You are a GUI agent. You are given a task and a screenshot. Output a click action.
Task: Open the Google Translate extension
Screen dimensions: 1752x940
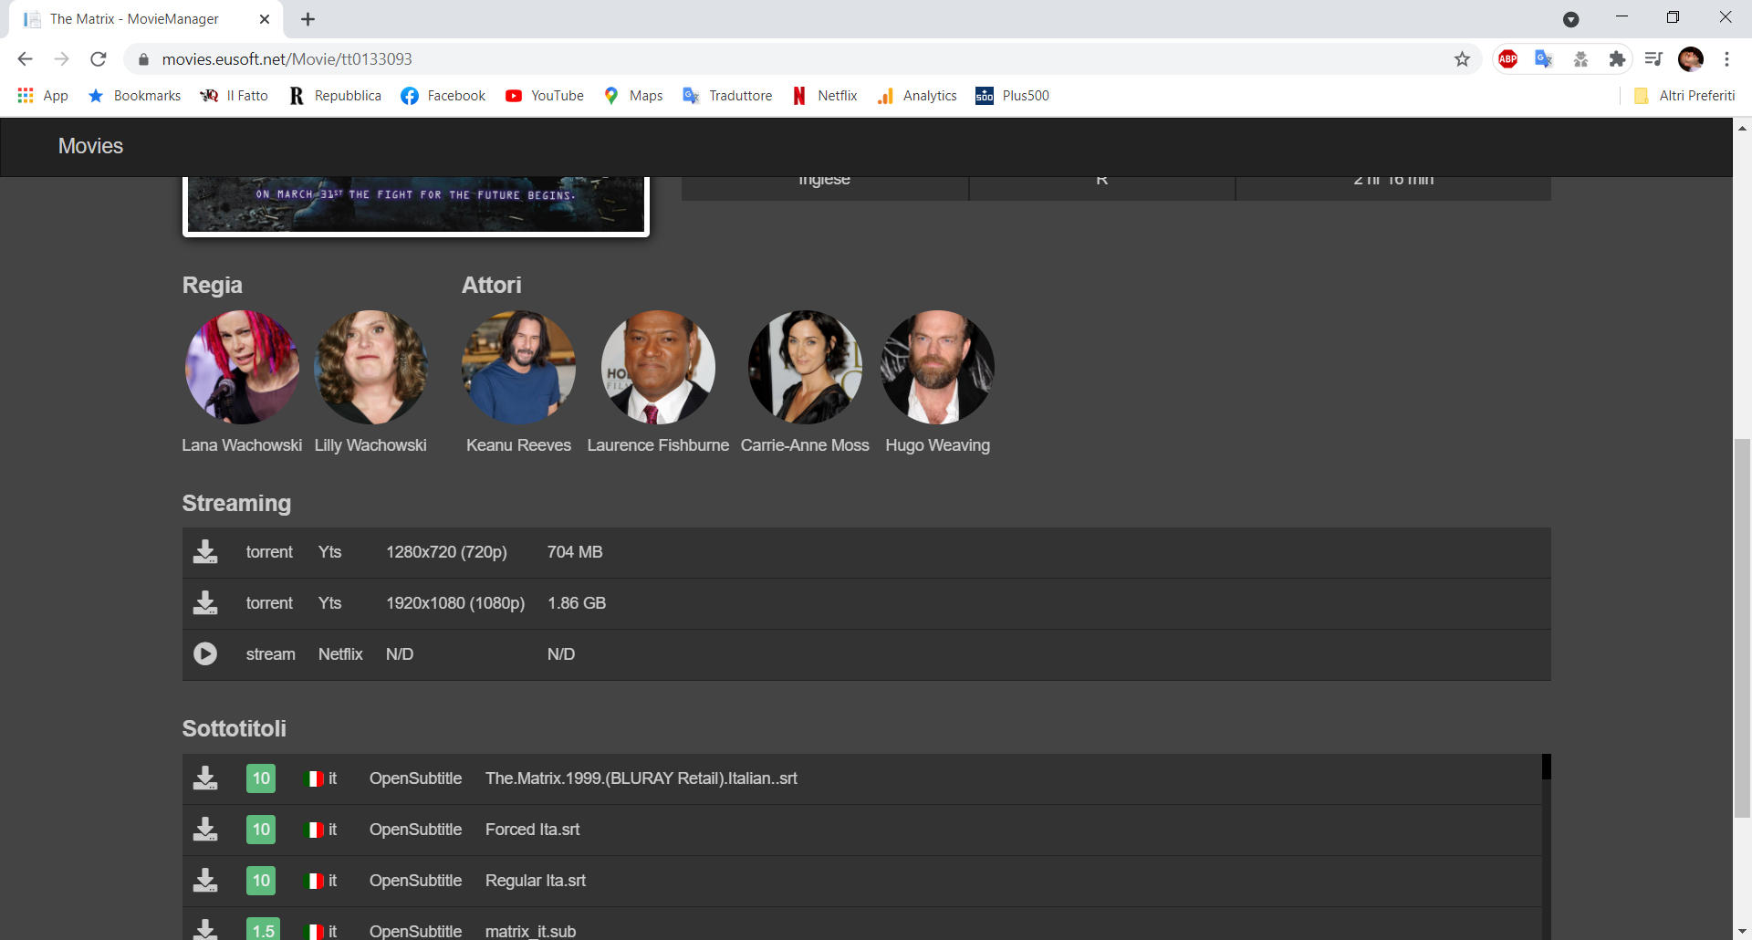tap(1544, 59)
